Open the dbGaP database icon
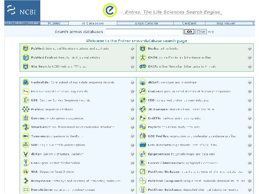The width and height of the screenshot is (259, 194). pos(143,82)
